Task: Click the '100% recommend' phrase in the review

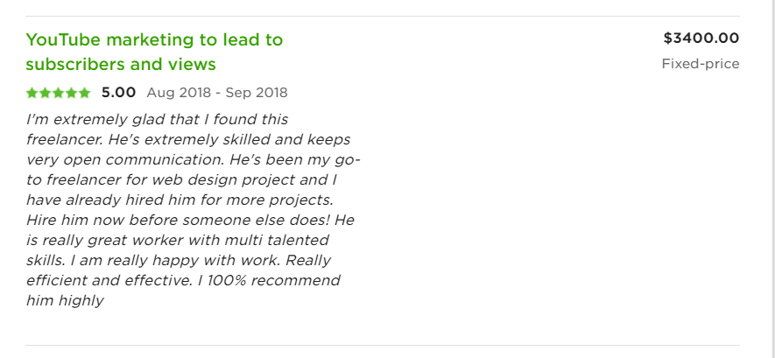Action: [x=273, y=280]
